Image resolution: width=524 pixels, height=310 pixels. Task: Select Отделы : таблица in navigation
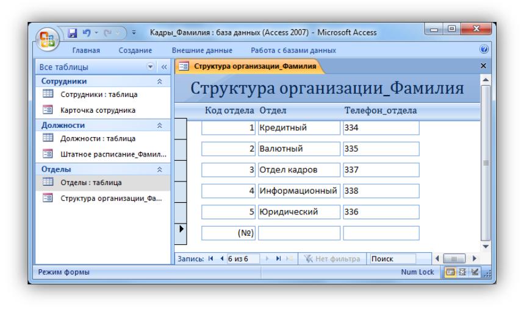pos(103,183)
